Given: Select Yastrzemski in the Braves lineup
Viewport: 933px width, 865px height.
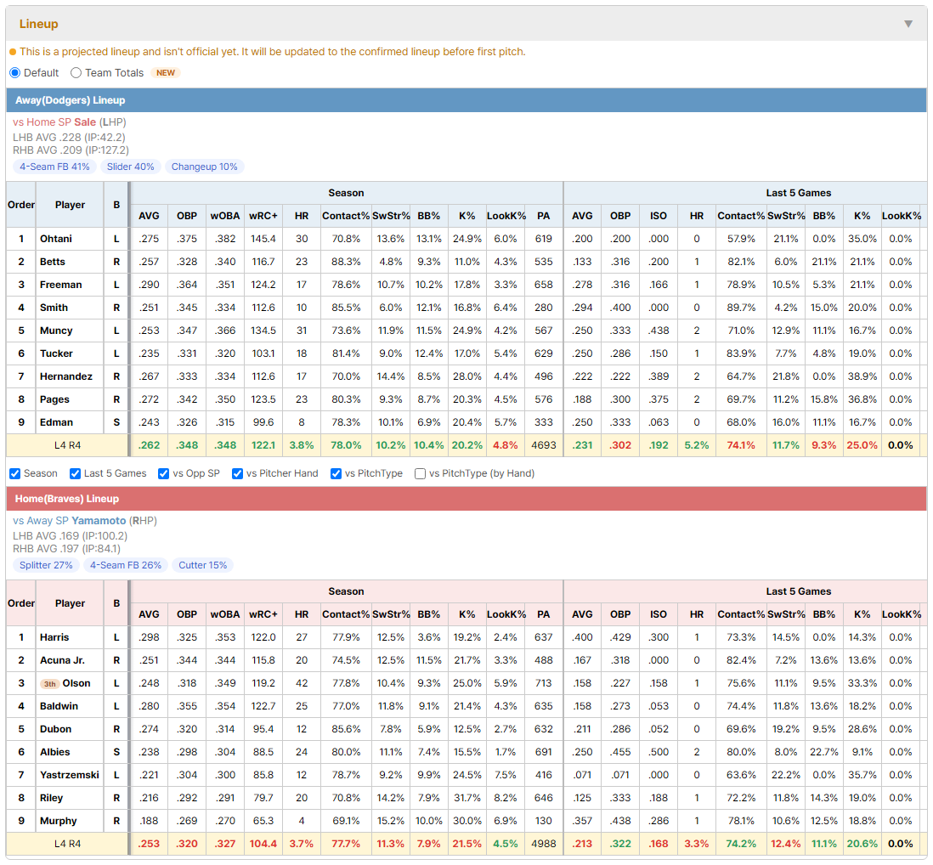Looking at the screenshot, I should point(70,775).
